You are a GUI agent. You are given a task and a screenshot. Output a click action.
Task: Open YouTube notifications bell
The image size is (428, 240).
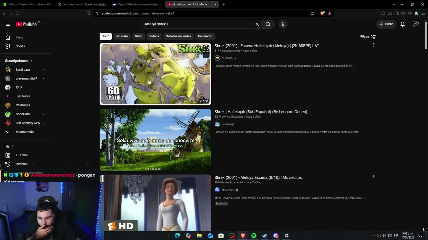(403, 24)
